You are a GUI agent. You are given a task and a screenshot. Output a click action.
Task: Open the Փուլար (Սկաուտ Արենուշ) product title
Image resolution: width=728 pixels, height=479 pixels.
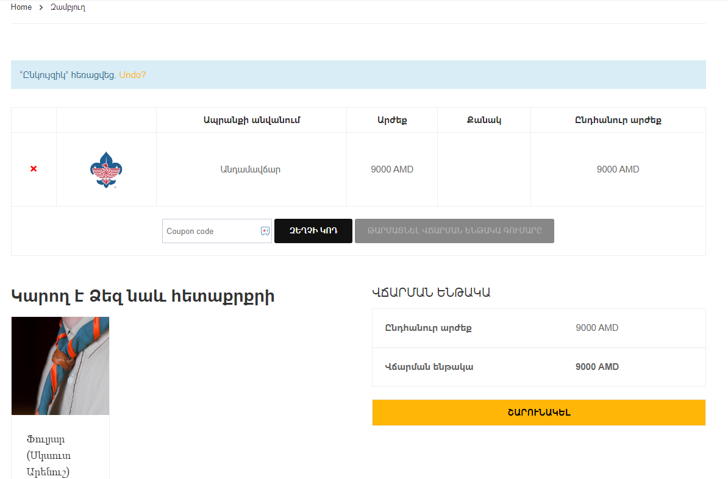pos(49,455)
